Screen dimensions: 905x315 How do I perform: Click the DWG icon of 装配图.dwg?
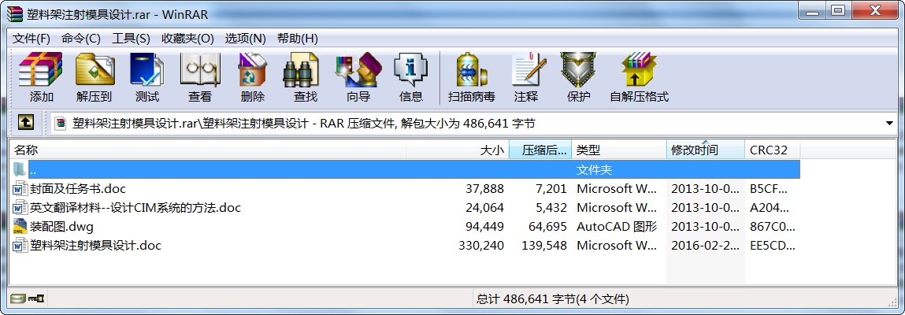pos(20,226)
